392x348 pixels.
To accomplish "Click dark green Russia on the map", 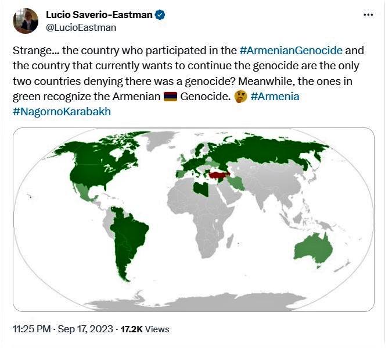I will (x=273, y=151).
